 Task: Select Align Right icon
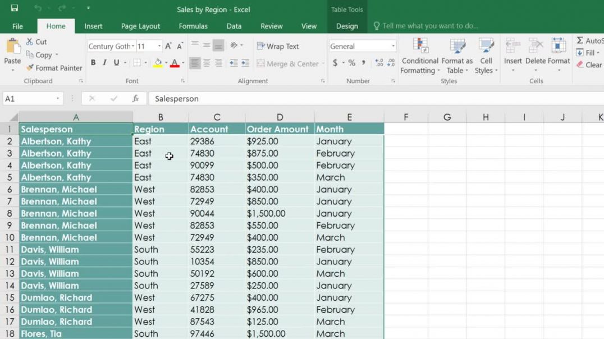(x=218, y=63)
